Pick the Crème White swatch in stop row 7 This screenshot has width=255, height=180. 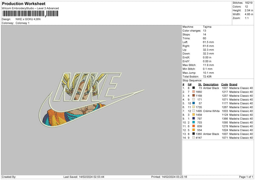coord(193,111)
